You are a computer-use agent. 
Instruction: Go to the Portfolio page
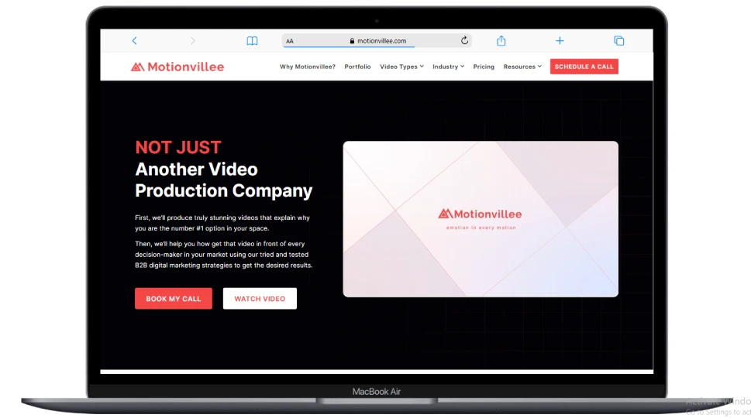click(x=357, y=67)
